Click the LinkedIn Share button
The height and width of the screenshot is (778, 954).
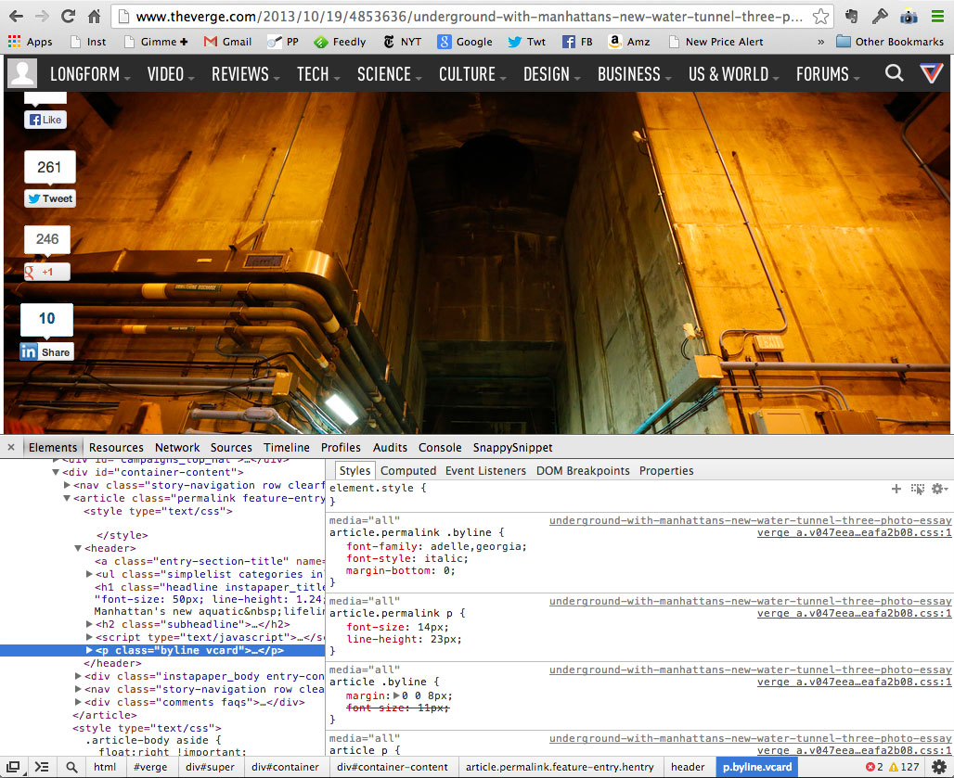(46, 352)
